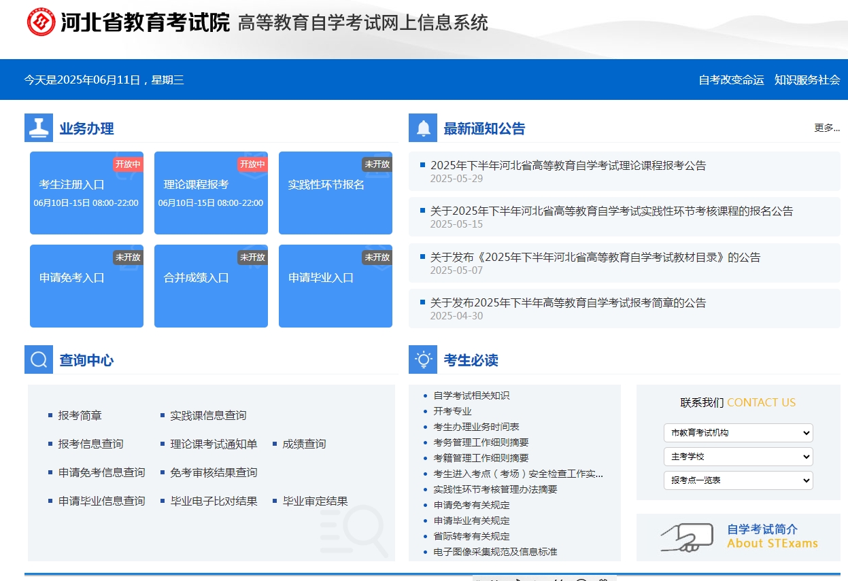Open the 考生注册入口 tile

[x=86, y=192]
